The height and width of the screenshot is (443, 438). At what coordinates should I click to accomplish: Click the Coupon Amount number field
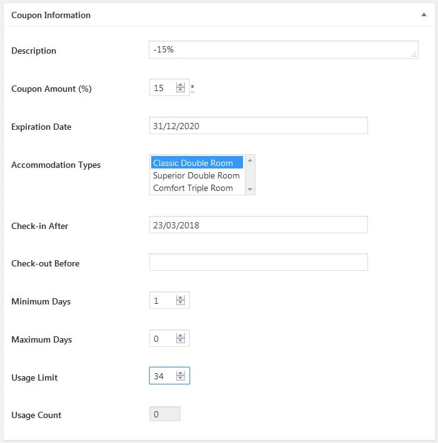(162, 88)
